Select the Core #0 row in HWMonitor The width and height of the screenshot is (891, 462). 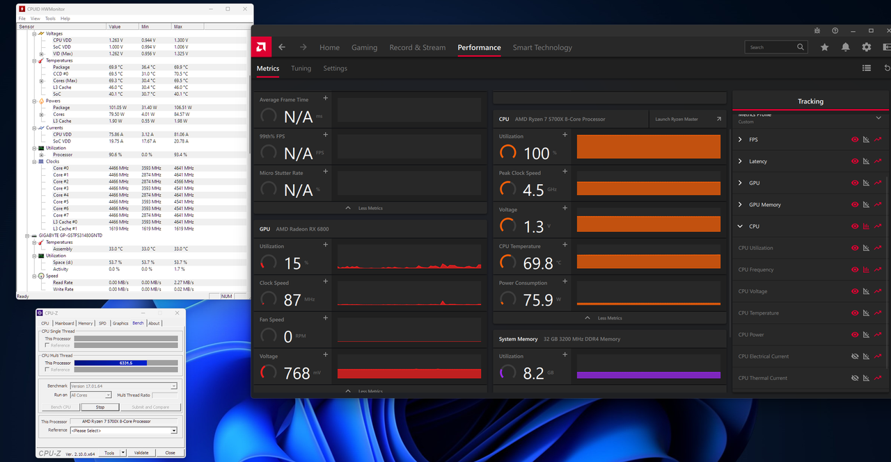[132, 168]
